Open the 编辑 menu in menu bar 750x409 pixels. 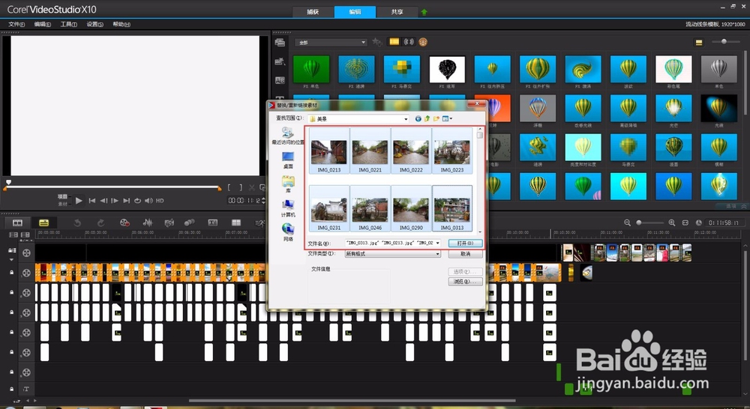coord(43,25)
